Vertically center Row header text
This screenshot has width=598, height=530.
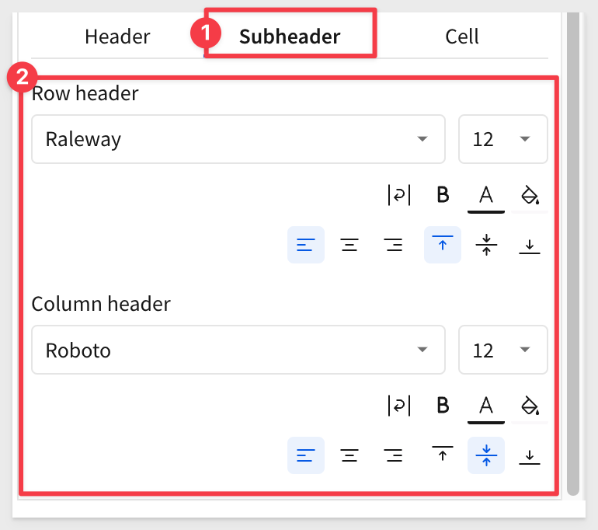click(x=486, y=245)
